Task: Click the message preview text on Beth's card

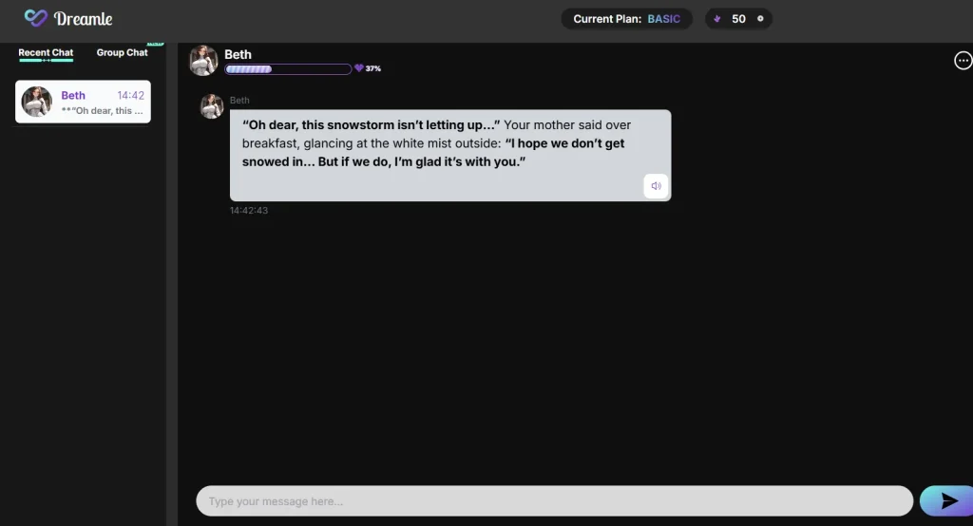Action: pyautogui.click(x=103, y=111)
